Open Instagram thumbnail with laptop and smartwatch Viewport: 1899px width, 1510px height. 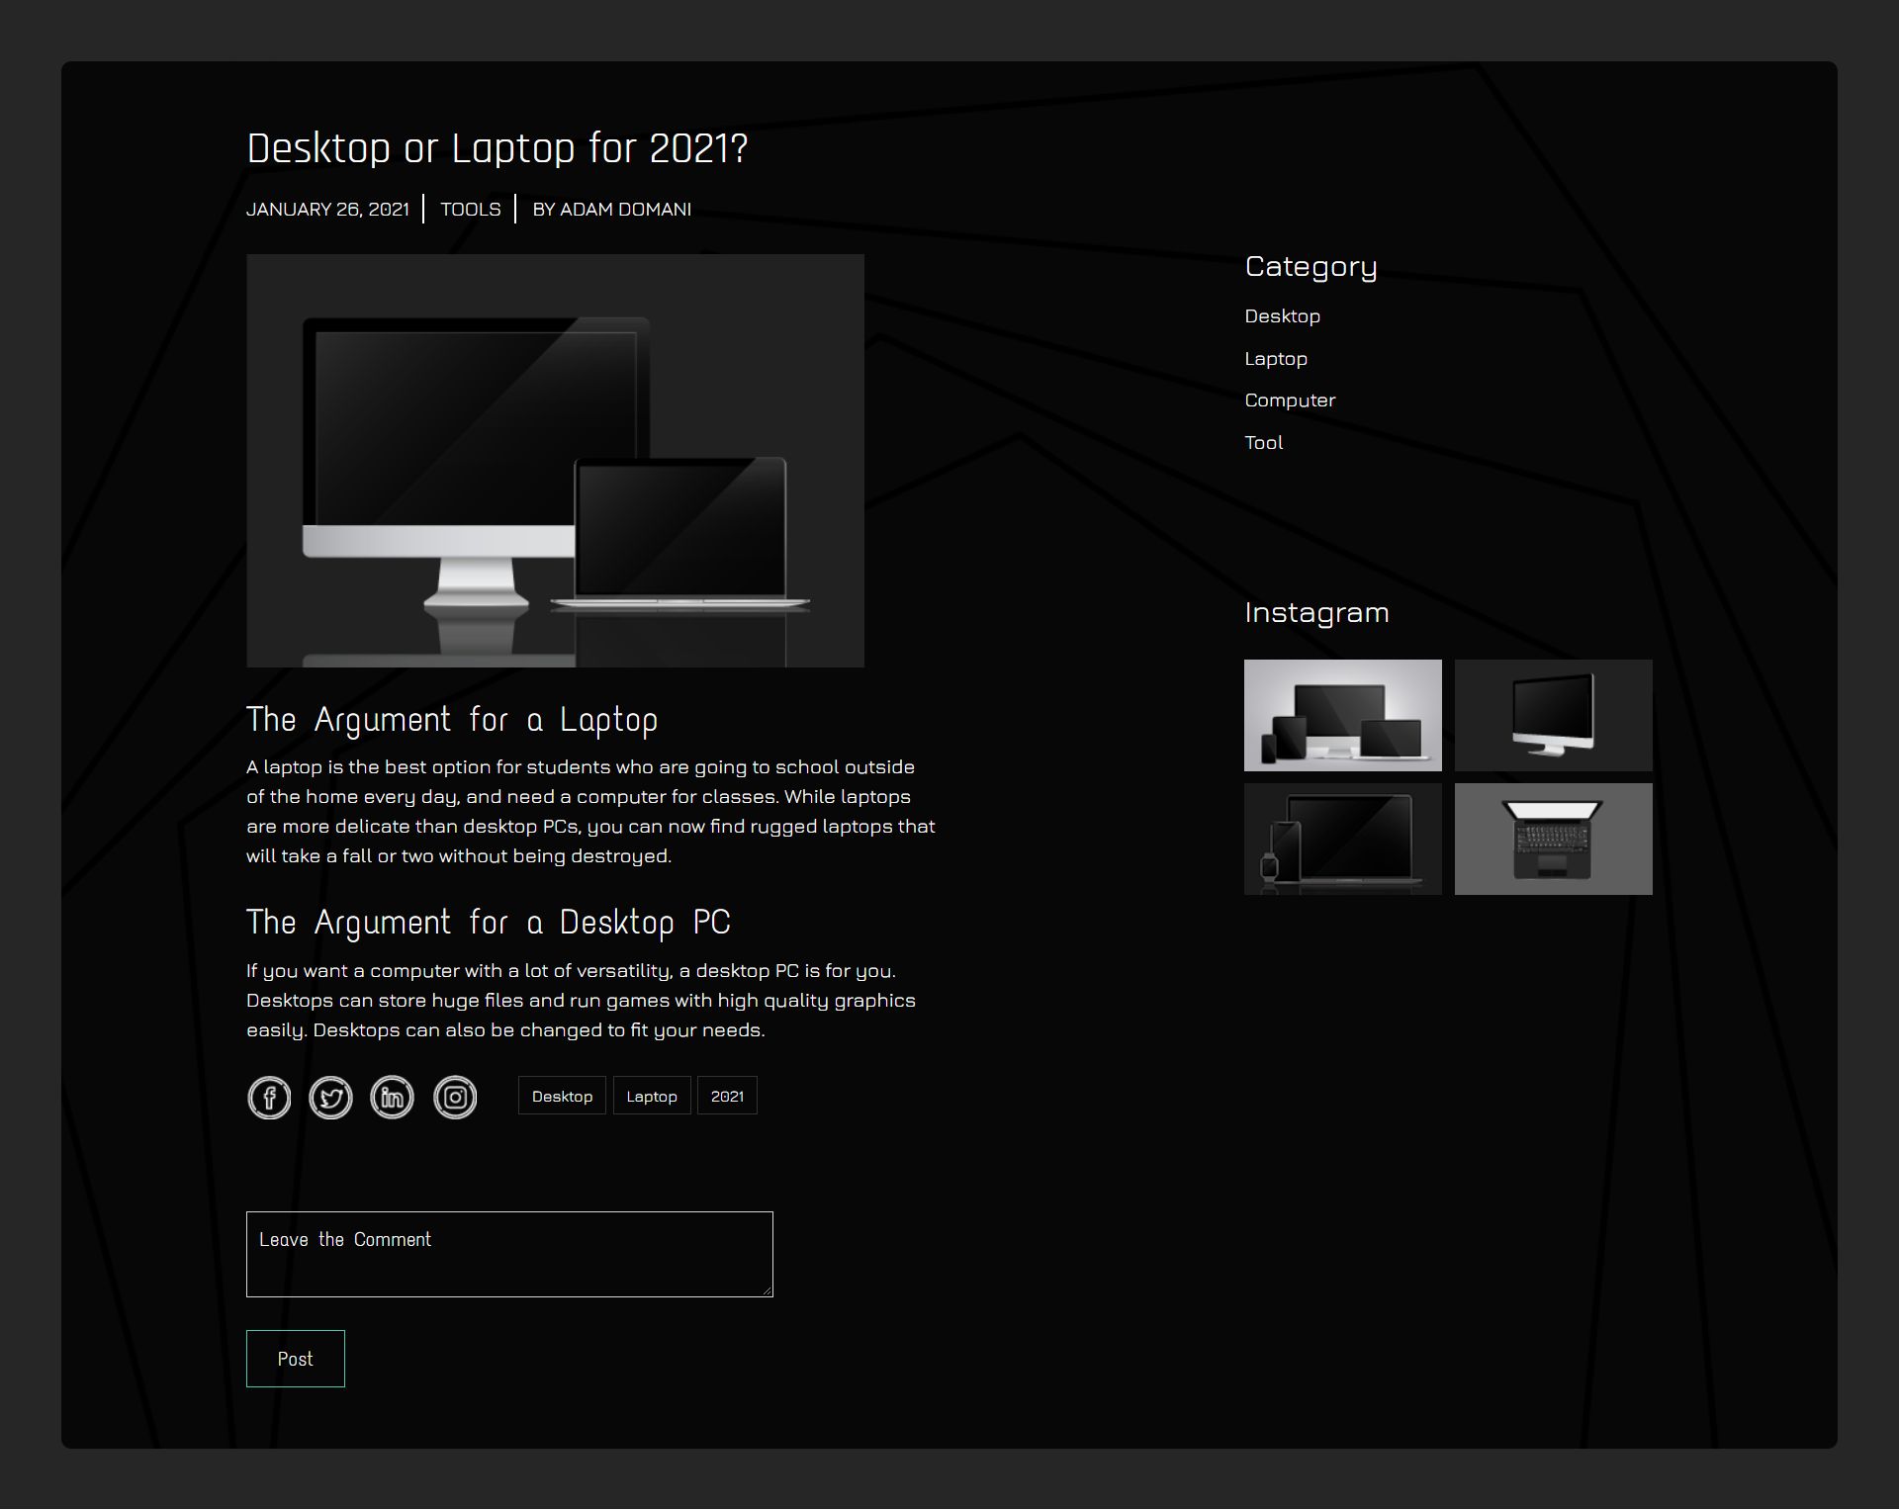pos(1343,840)
